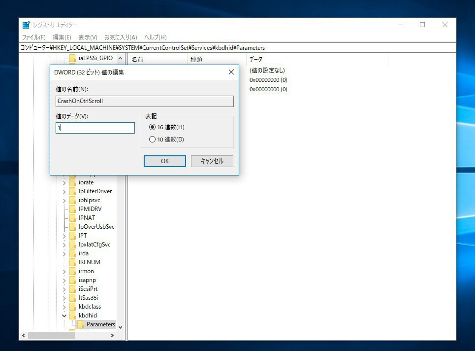Click the iorate folder icon
The image size is (475, 351).
point(72,182)
